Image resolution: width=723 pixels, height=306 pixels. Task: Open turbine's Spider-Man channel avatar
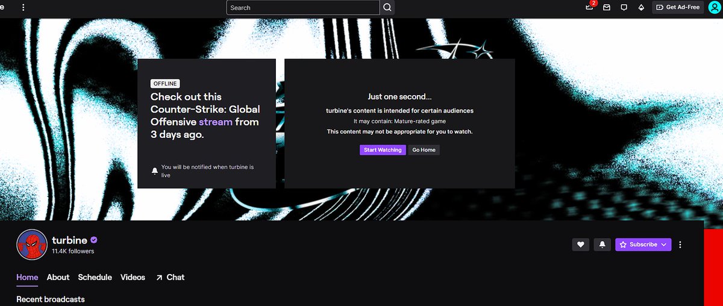point(32,245)
